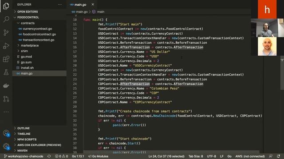The width and height of the screenshot is (284, 159).
Task: Click "COPCurrencyContract" string on line 28
Action: pyautogui.click(x=152, y=102)
